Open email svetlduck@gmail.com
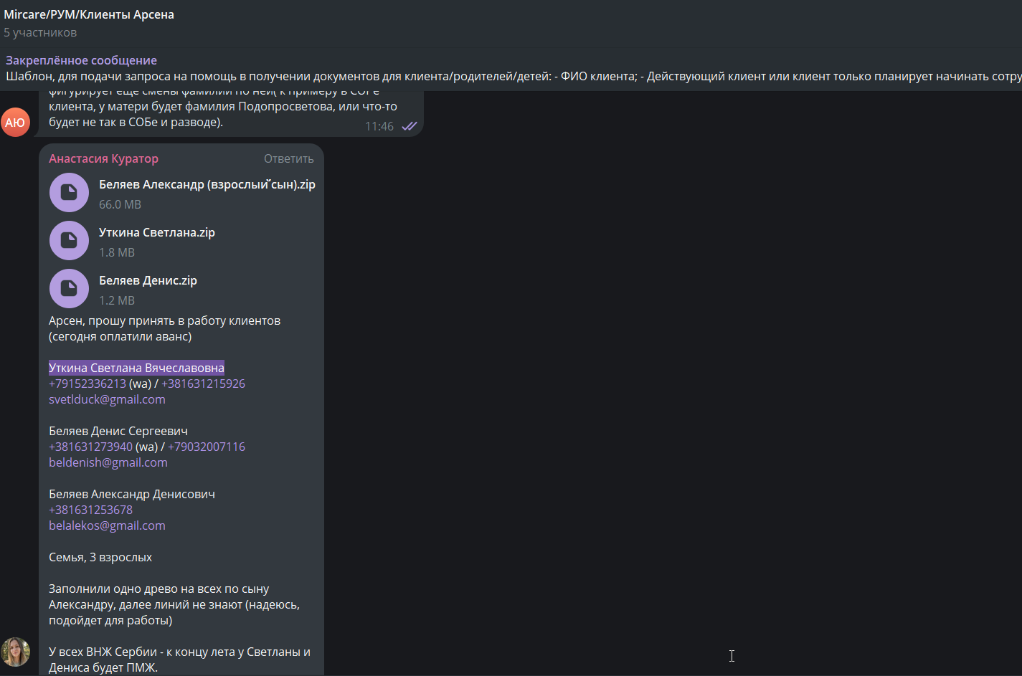The height and width of the screenshot is (676, 1022). [107, 399]
